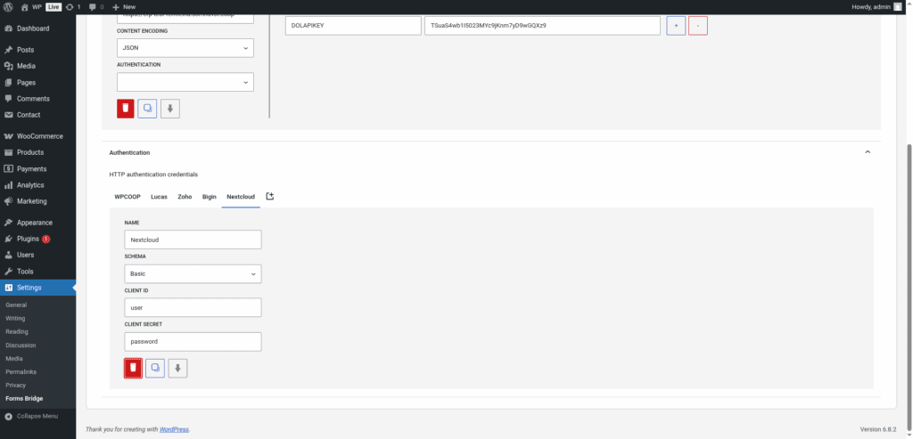Click the API key header value field
The width and height of the screenshot is (913, 439).
(x=542, y=26)
